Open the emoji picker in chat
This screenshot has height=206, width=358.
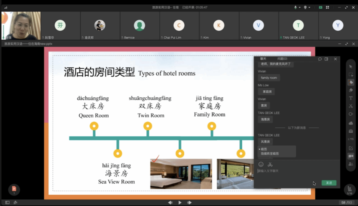[x=261, y=164]
